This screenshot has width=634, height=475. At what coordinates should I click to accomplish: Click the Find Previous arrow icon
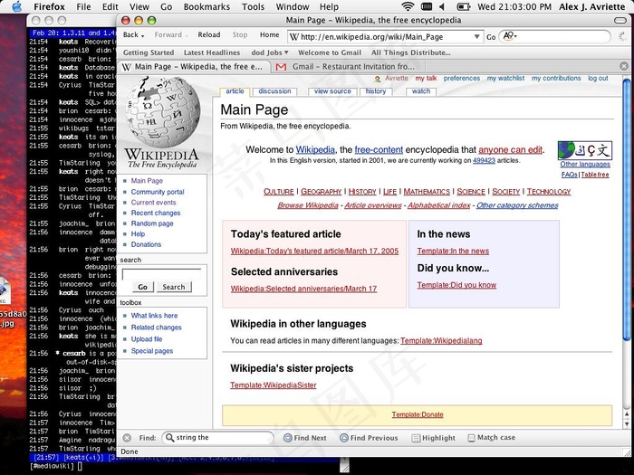pos(342,438)
